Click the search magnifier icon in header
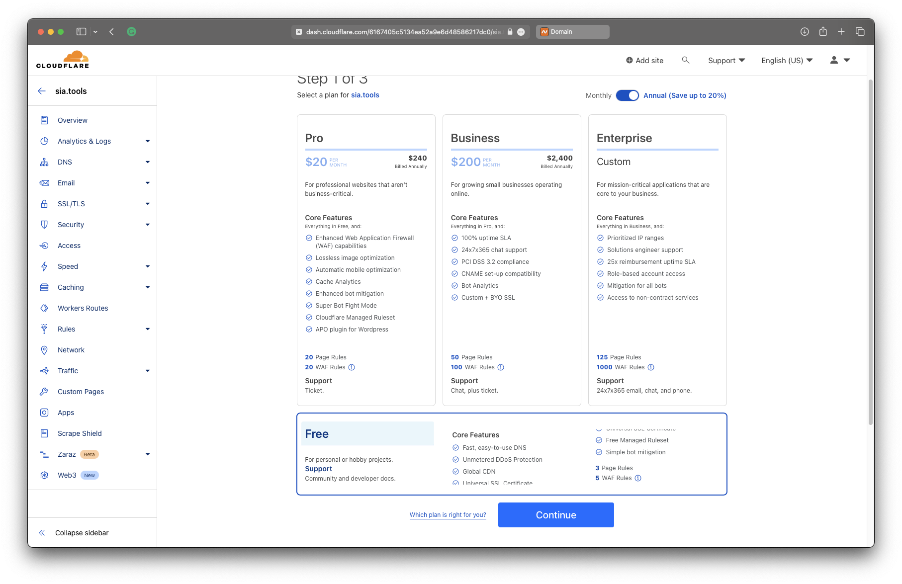 point(685,60)
